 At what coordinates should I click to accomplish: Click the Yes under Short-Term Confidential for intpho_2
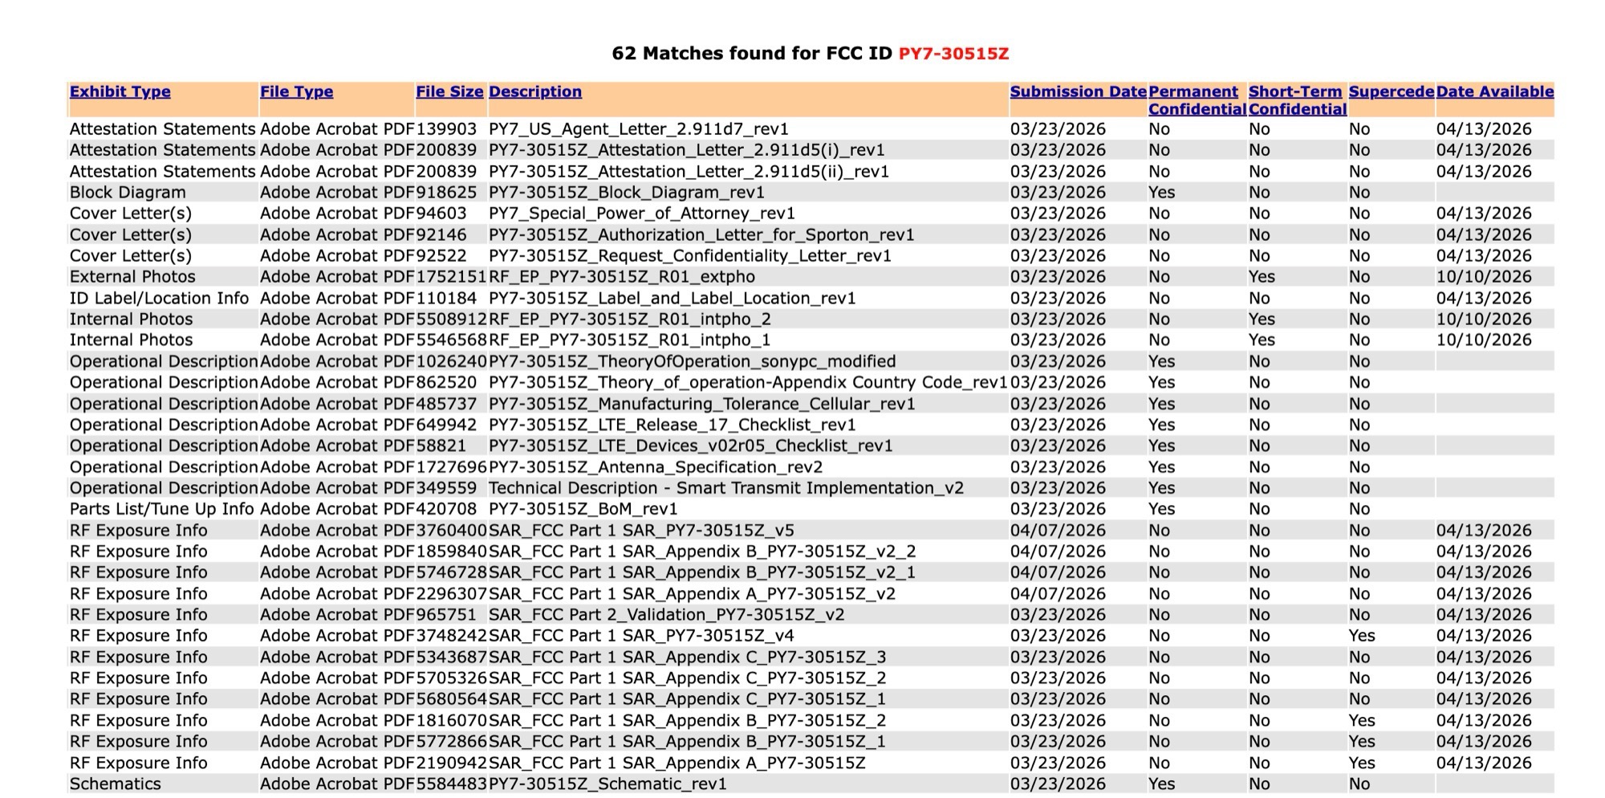click(1262, 320)
